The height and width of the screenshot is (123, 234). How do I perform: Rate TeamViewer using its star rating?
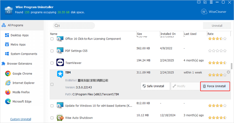(217, 63)
